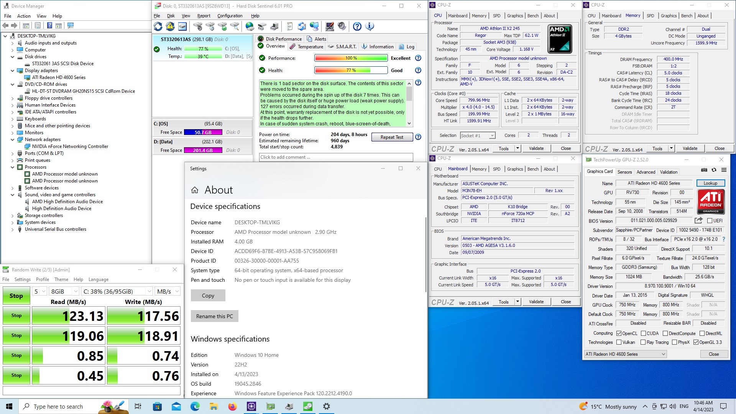The width and height of the screenshot is (736, 414).
Task: Click Copy button under Device specifications
Action: [x=208, y=296]
